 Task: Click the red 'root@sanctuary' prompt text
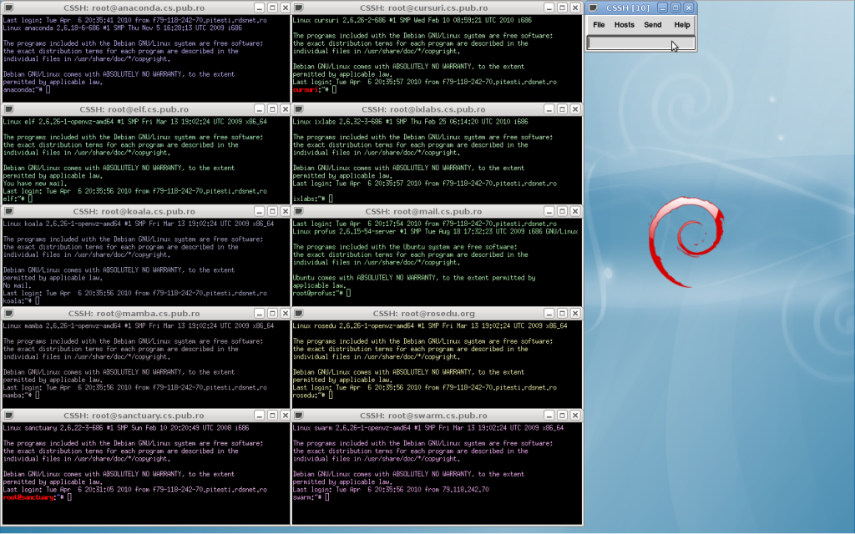pos(28,497)
